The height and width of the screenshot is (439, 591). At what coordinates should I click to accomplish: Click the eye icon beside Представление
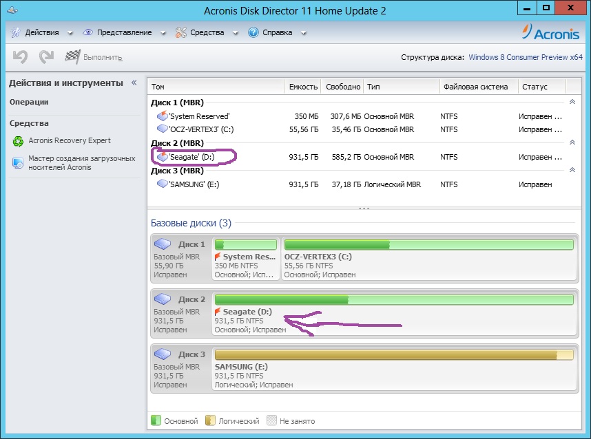click(x=87, y=32)
